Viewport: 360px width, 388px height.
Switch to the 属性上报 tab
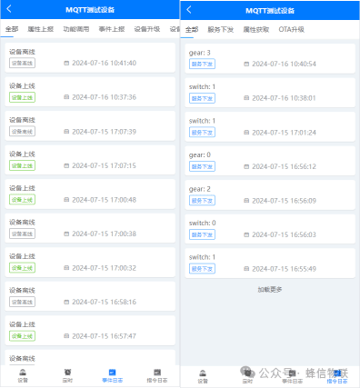(x=41, y=29)
